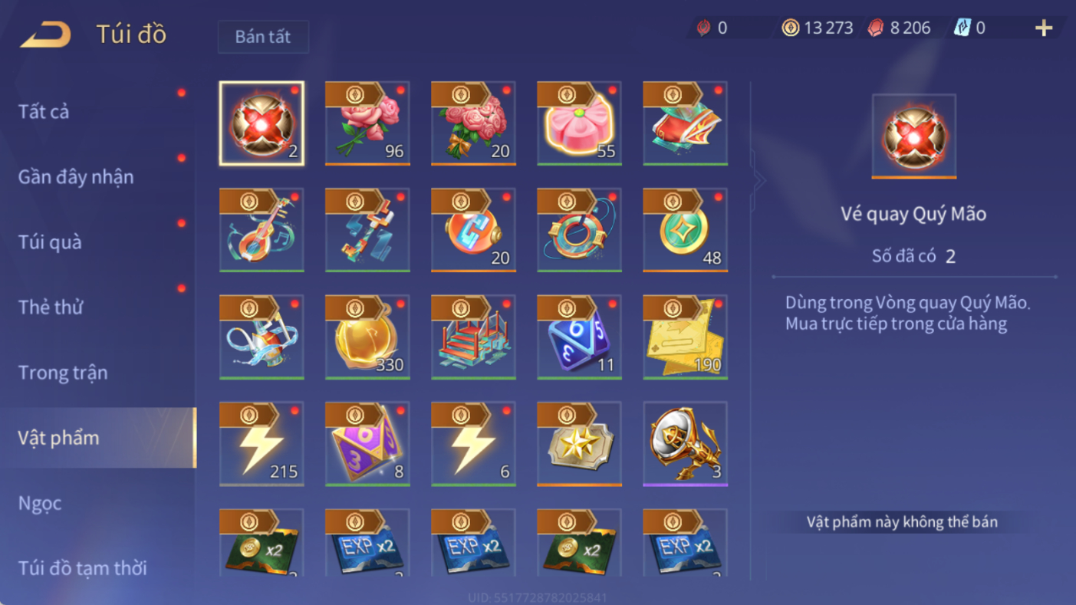Select the lightning bolt item with 215
The width and height of the screenshot is (1076, 605).
point(262,443)
